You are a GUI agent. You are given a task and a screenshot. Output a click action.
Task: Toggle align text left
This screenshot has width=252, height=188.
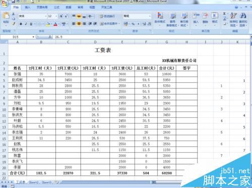pos(74,24)
